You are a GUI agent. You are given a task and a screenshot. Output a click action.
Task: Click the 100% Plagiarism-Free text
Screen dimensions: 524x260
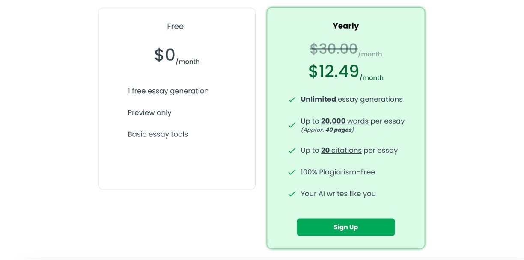tap(338, 172)
